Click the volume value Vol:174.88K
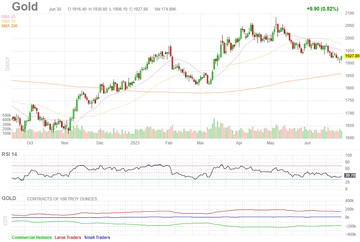Screen dimensions: 360x242 (x=165, y=9)
